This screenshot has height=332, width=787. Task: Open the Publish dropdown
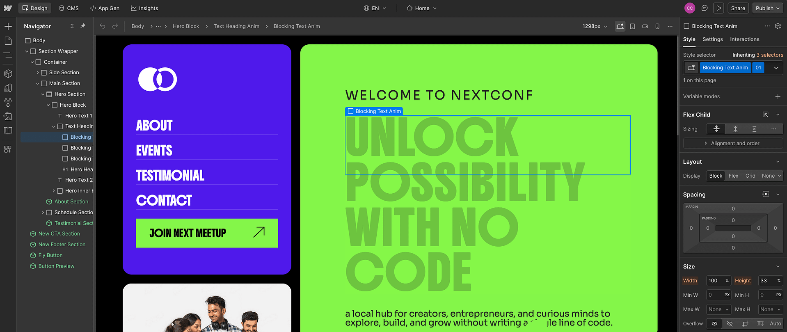(768, 8)
